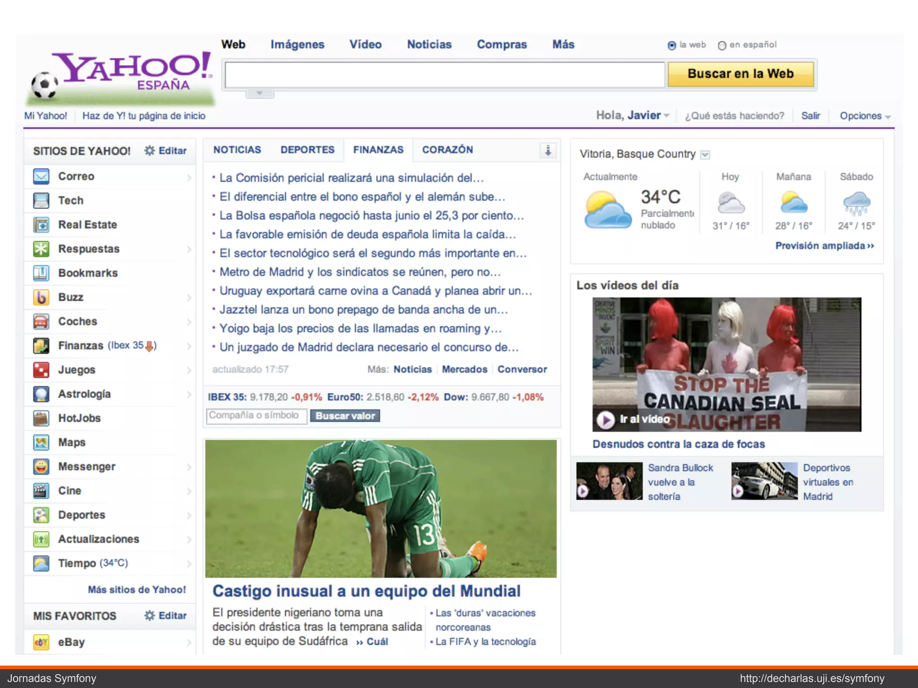Open the Vitoria location dropdown
This screenshot has width=918, height=688.
coord(705,155)
